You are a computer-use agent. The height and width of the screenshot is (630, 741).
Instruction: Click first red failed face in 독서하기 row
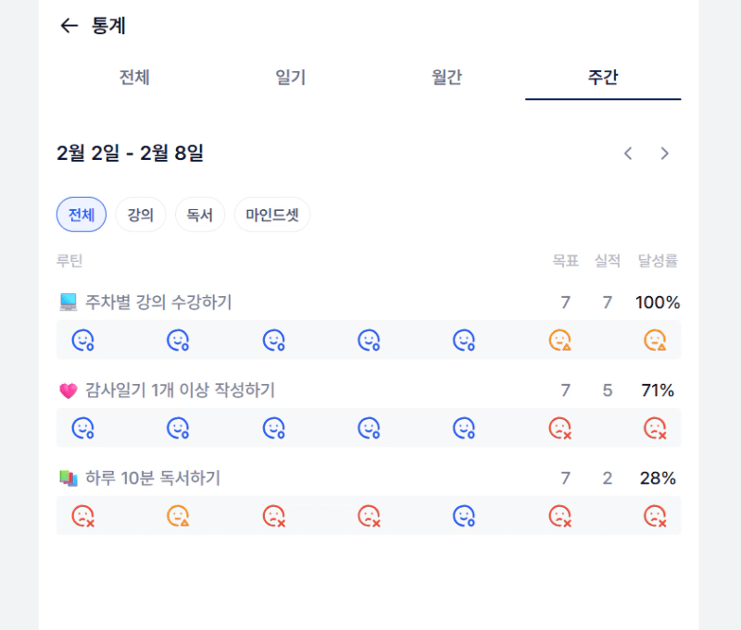pos(83,516)
